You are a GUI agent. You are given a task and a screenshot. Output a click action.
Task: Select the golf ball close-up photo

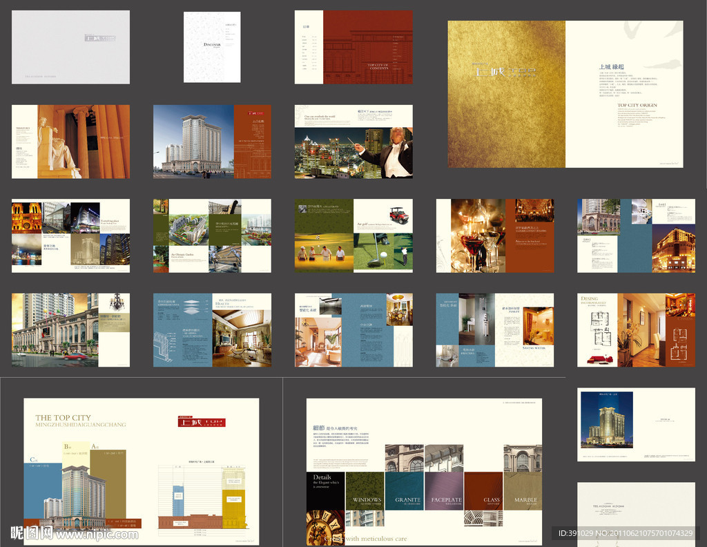373,252
